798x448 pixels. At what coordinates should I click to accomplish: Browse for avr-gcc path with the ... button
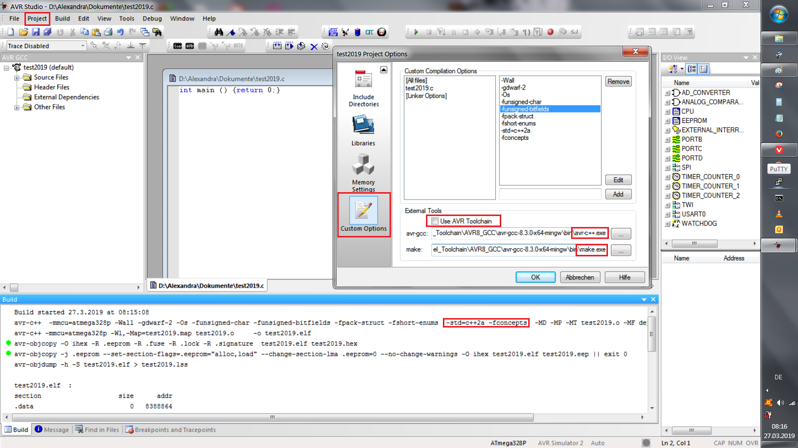point(621,233)
